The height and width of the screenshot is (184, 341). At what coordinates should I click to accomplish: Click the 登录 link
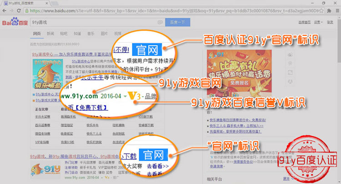tap(330, 22)
